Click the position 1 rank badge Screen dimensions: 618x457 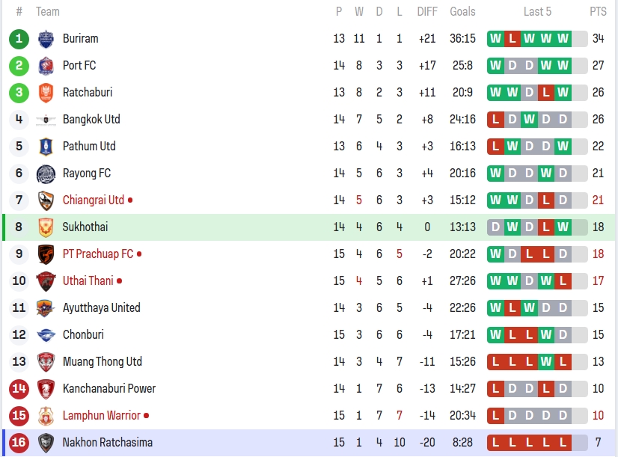(x=19, y=39)
